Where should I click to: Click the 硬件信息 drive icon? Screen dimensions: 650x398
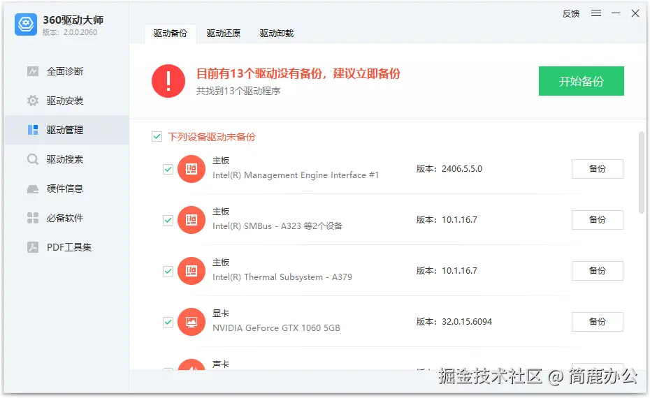(x=33, y=189)
